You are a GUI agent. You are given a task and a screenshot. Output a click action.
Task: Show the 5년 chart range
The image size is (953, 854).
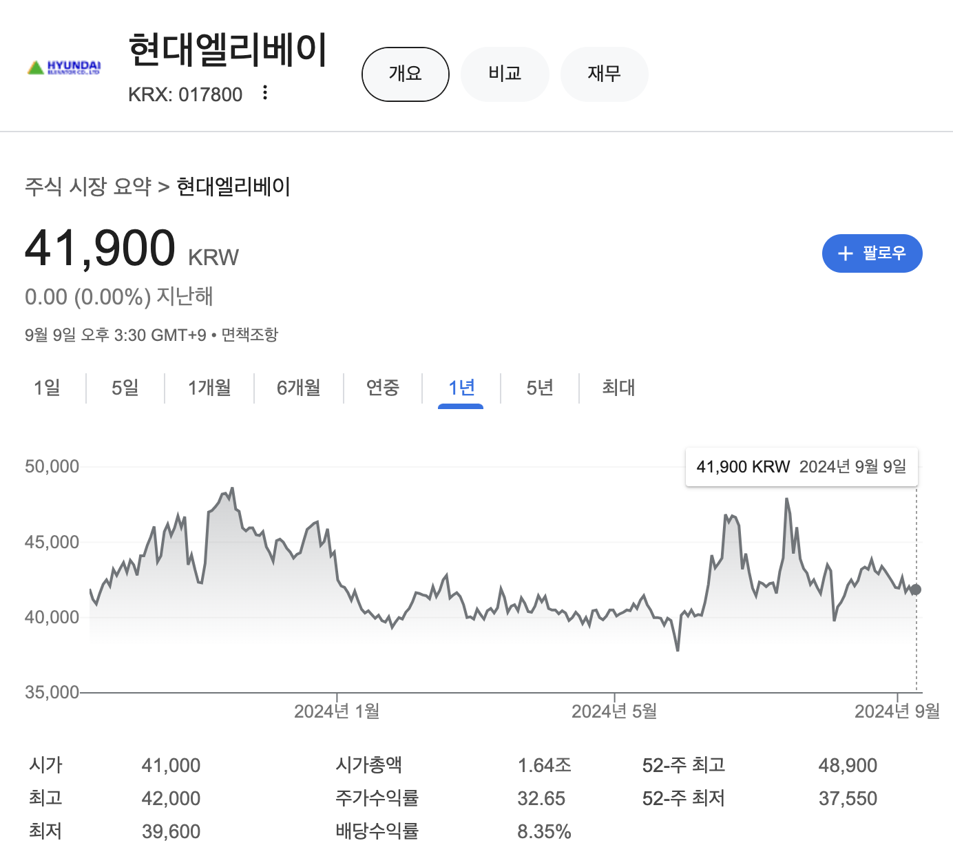click(x=540, y=388)
